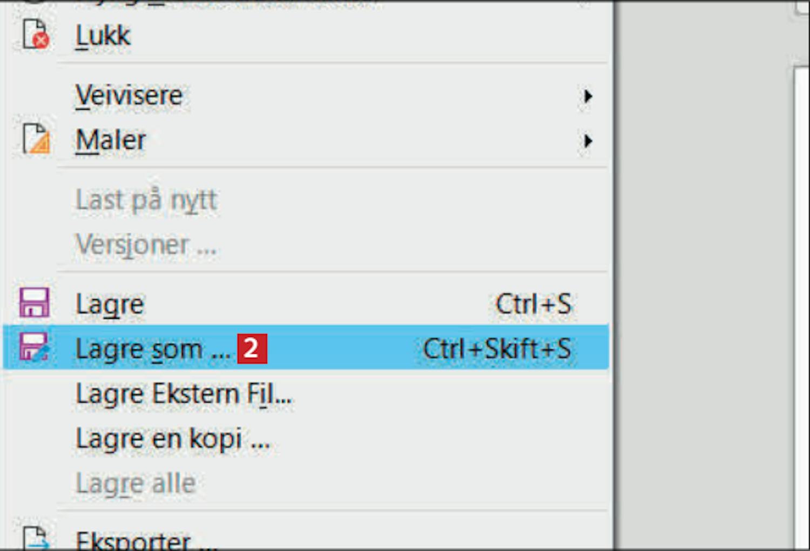
Task: Expand the Veivisere submenu arrow
Action: [x=588, y=96]
